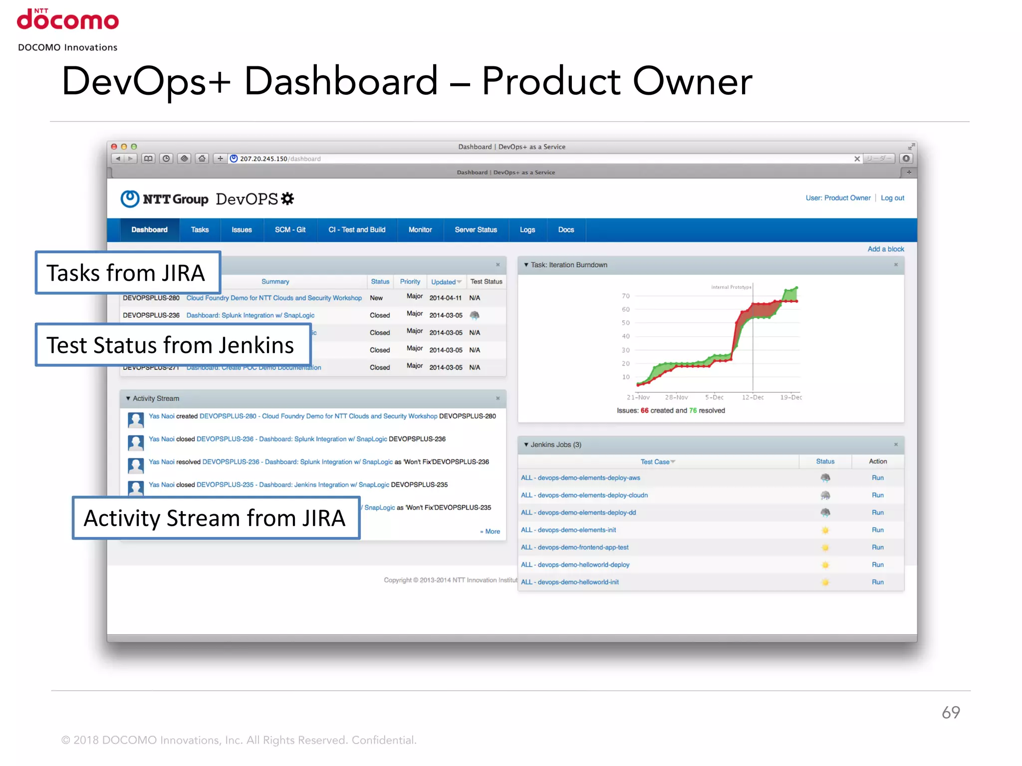1022x766 pixels.
Task: Open the Server Status tab
Action: (476, 230)
